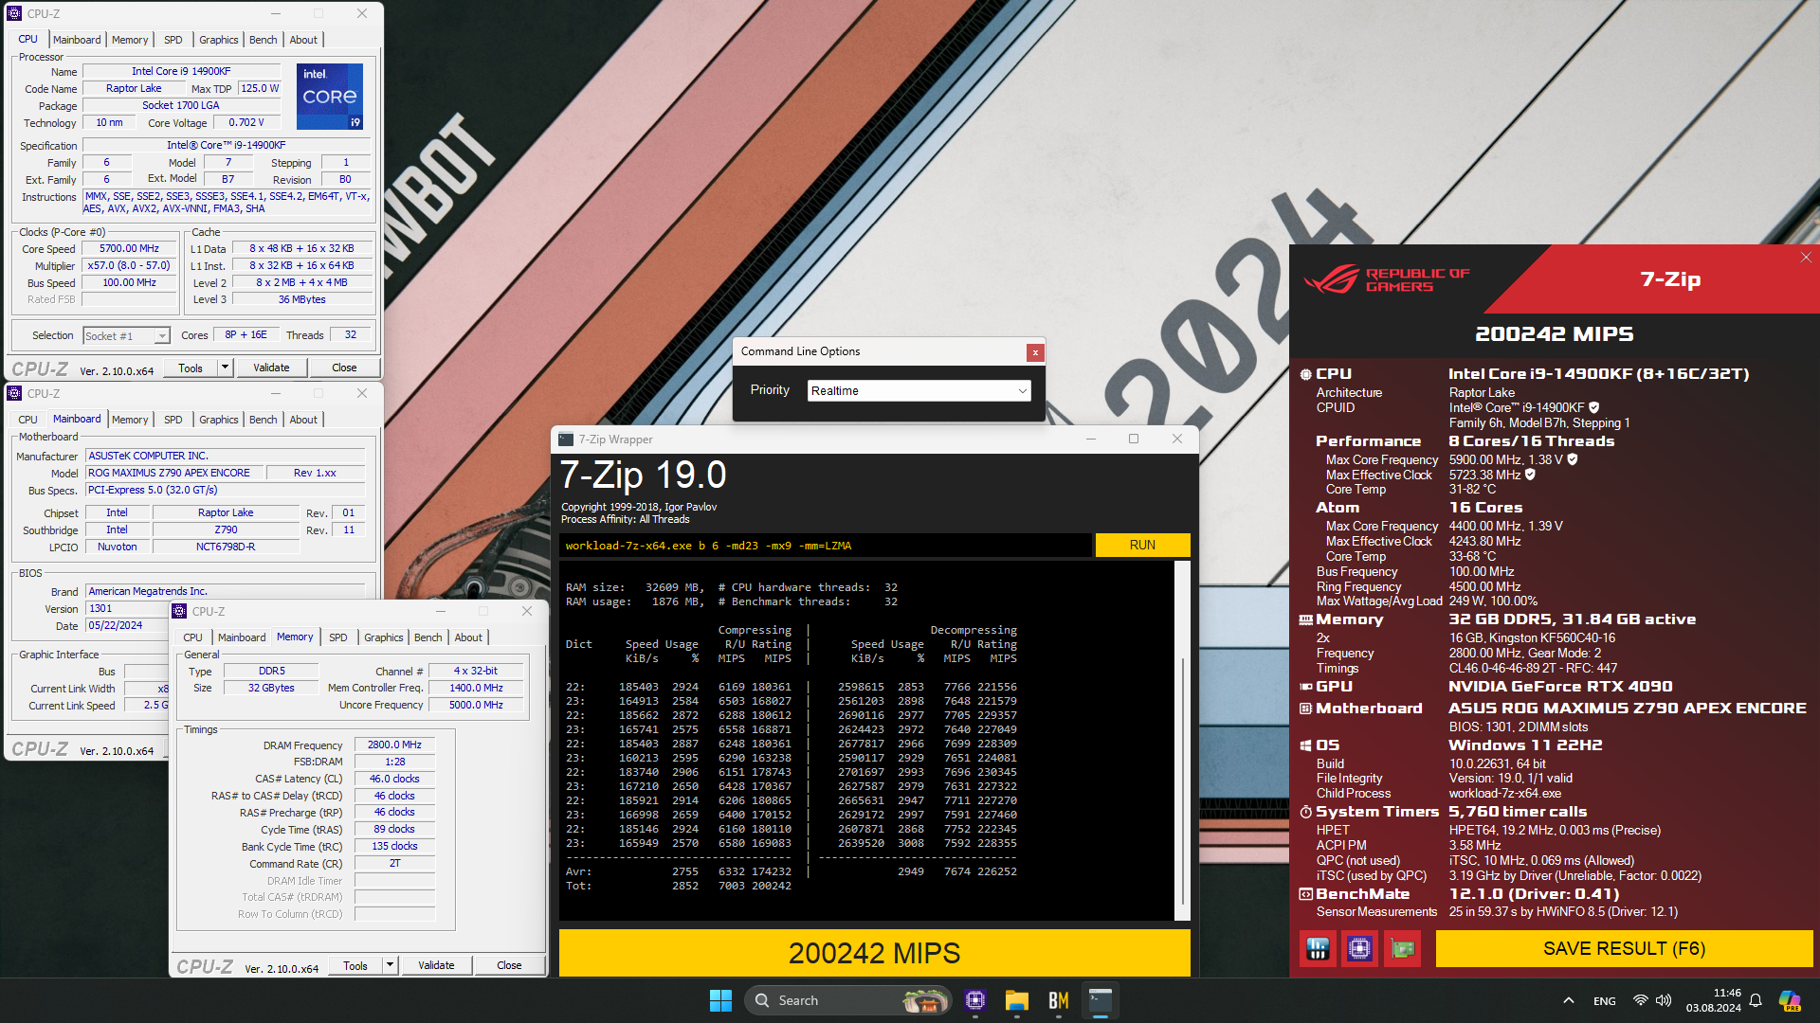
Task: Open the HWiNFO icon in BenchMate panel
Action: tap(1318, 948)
